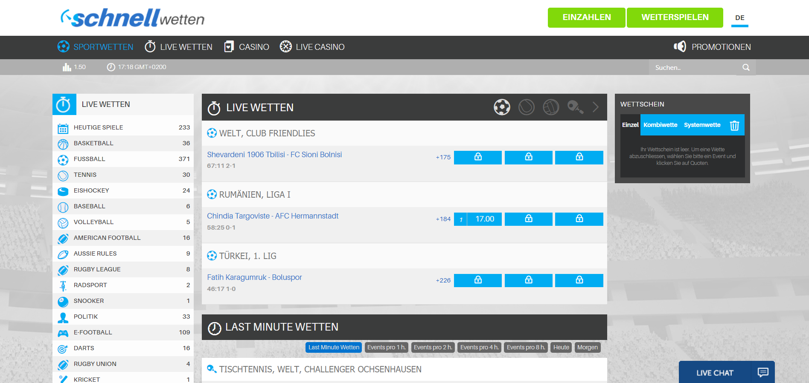The width and height of the screenshot is (809, 383).
Task: Click the WEITERSPIELEN button
Action: (x=675, y=17)
